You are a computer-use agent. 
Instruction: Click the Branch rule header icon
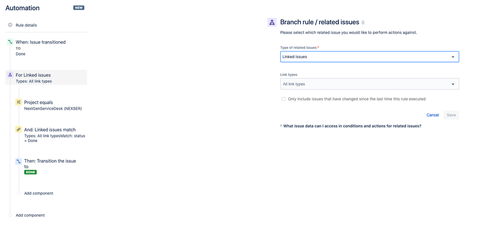click(272, 22)
